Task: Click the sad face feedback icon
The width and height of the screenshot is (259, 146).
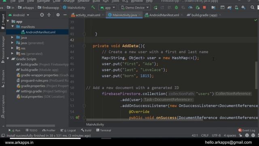Action: point(253,135)
